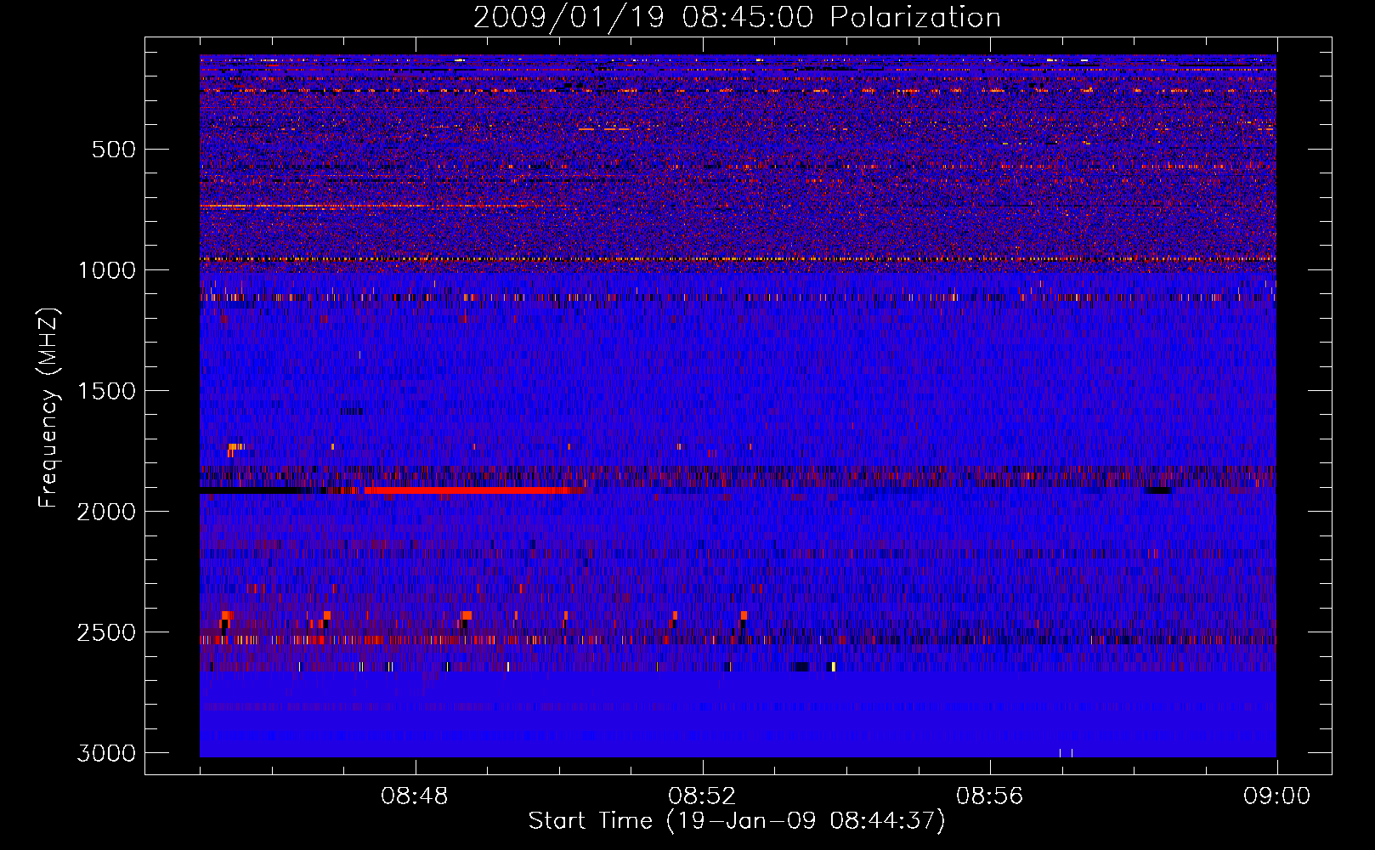Click the 08:52 time tick label

[702, 796]
